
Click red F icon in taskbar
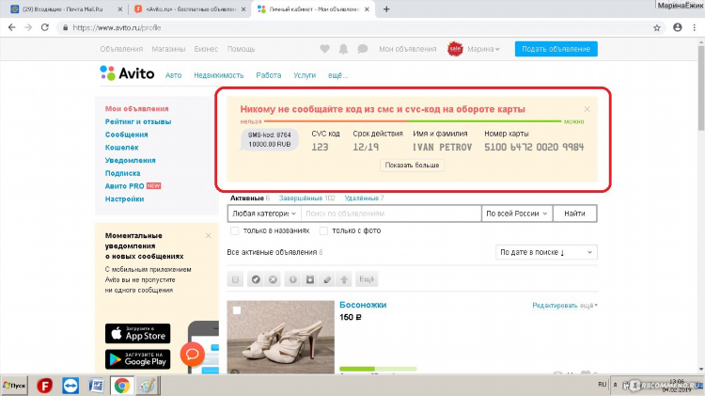(x=44, y=386)
